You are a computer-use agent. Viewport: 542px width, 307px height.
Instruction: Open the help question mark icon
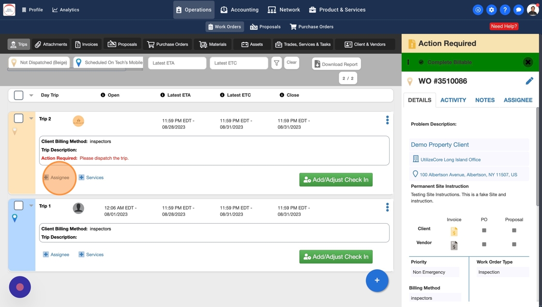[x=505, y=10]
